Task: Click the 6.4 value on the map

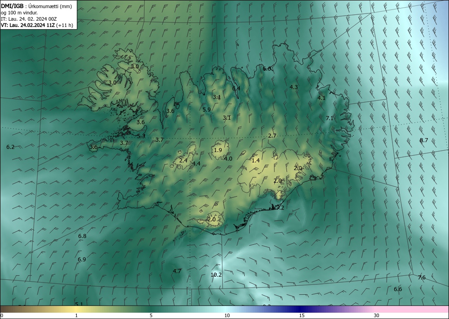Action: [236, 88]
